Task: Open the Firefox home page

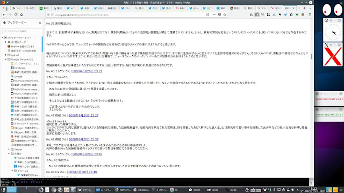Action: [x=21, y=14]
